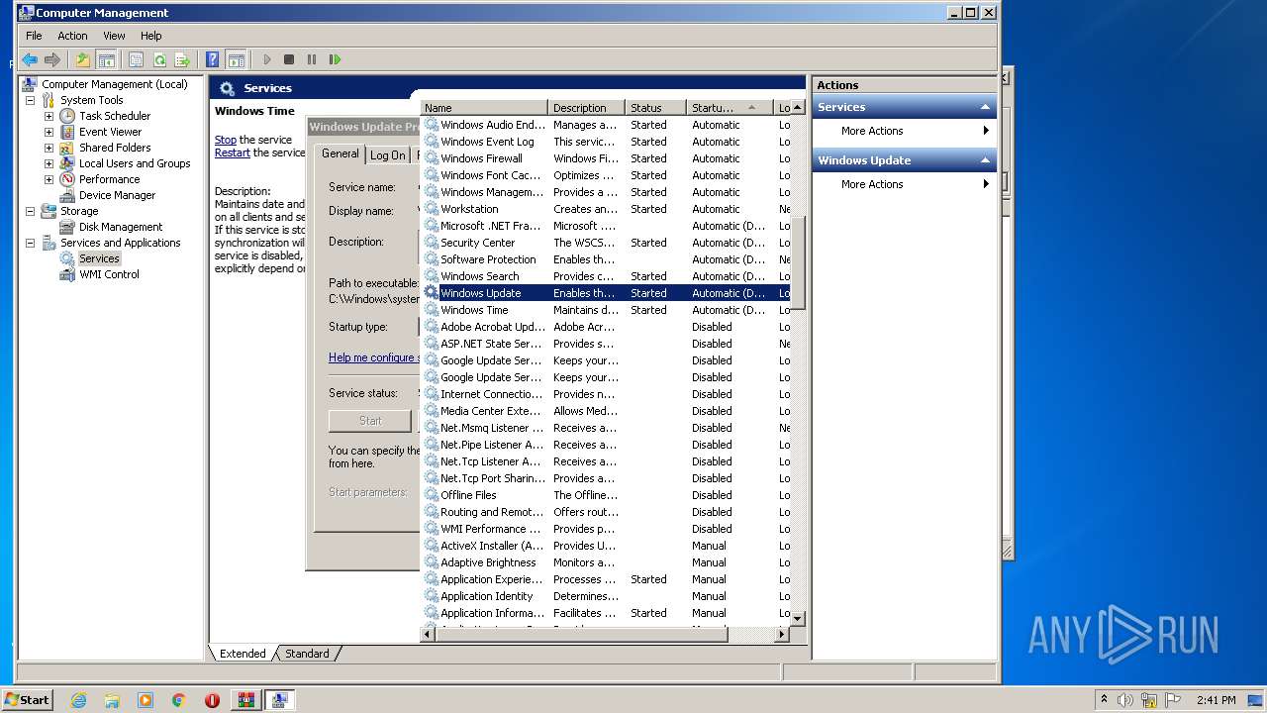This screenshot has height=713, width=1267.
Task: Select the Shared Folders icon in tree
Action: point(67,148)
